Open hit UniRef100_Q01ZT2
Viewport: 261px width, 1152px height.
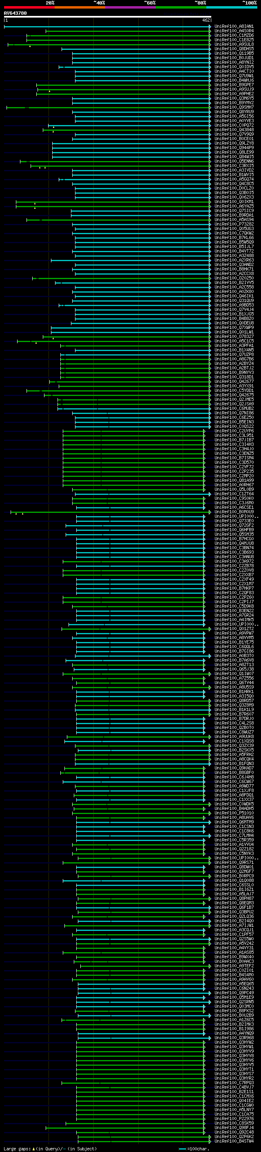coord(234,629)
